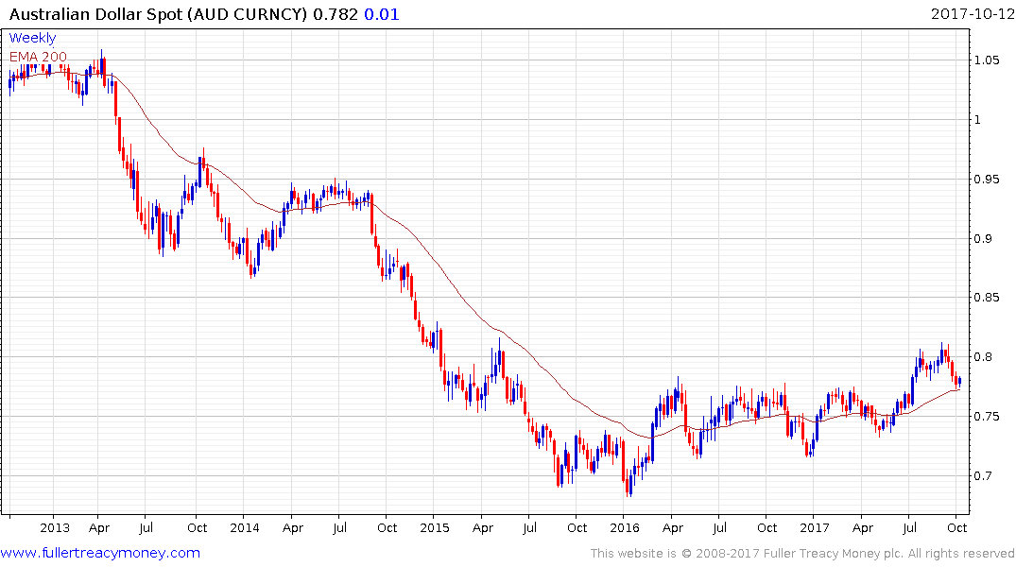Image resolution: width=1016 pixels, height=567 pixels.
Task: Click the price axis label 1
Action: (978, 120)
